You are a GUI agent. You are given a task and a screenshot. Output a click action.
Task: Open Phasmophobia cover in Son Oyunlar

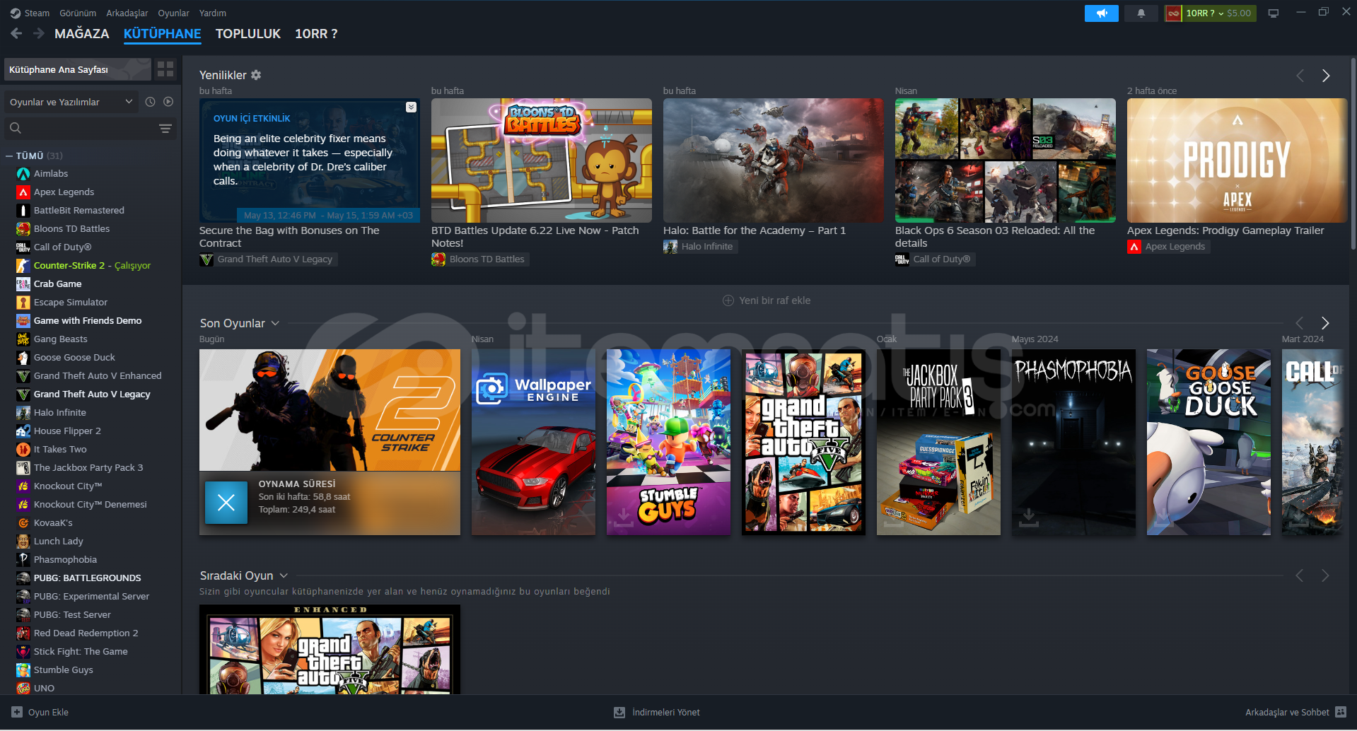pos(1073,442)
